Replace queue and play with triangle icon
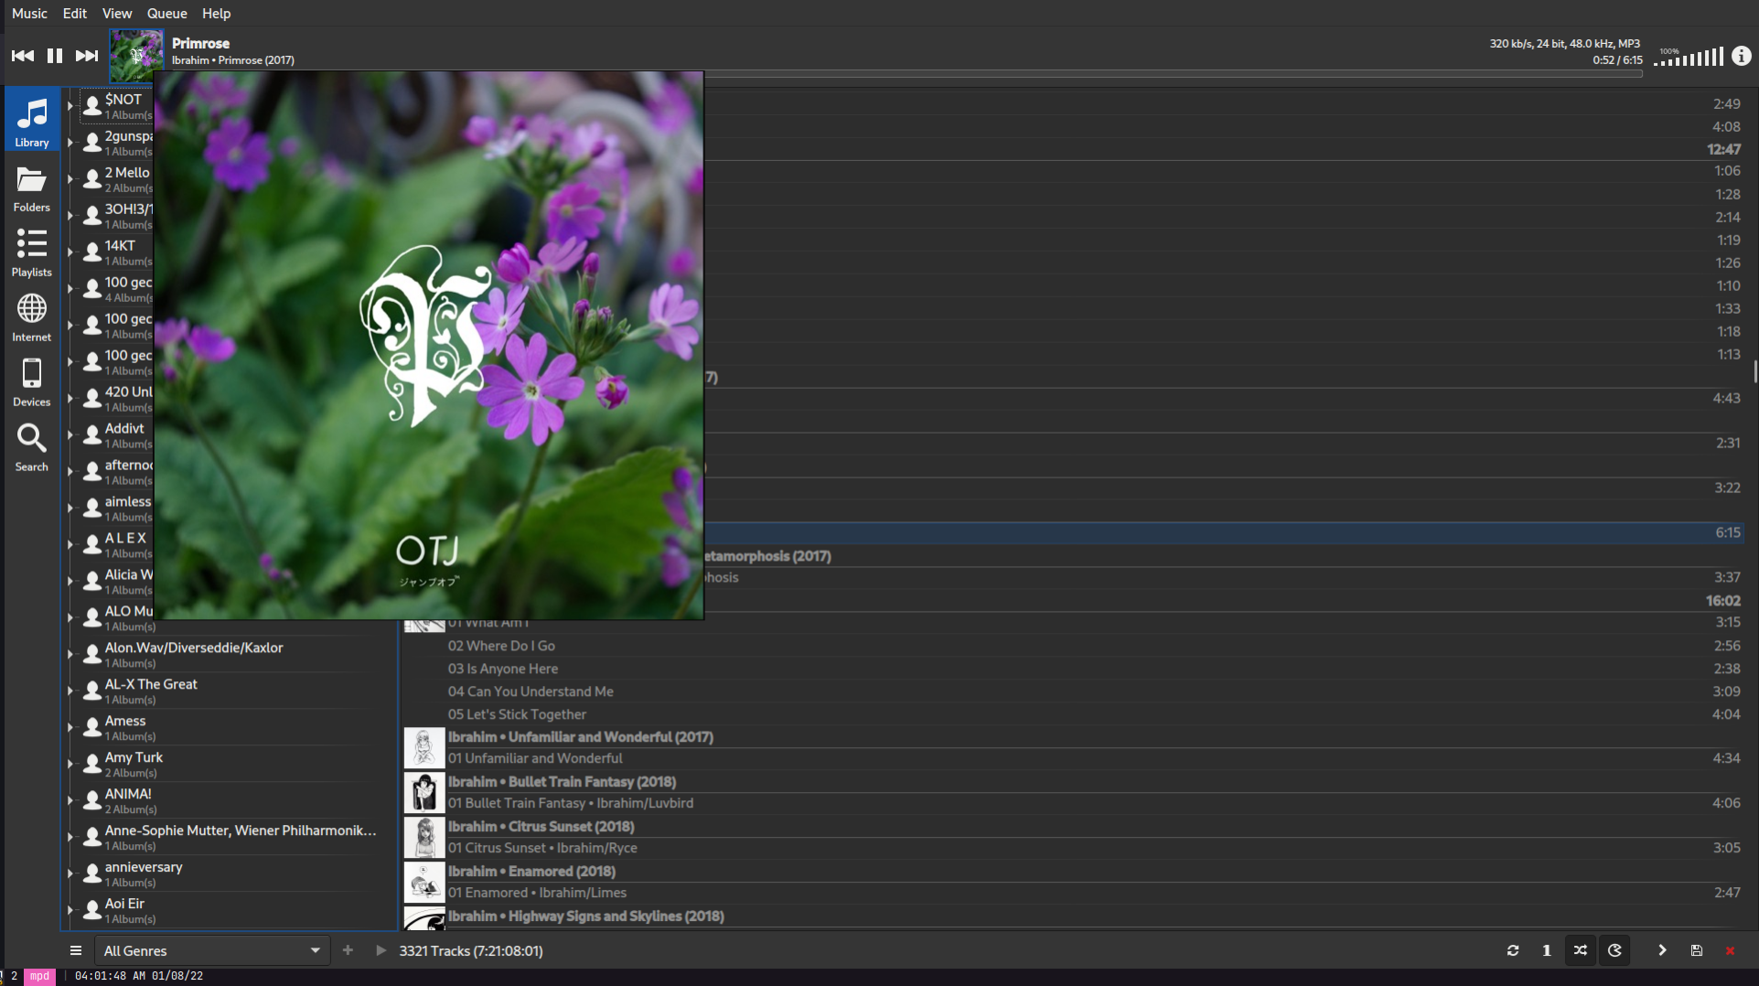Screen dimensions: 1759x986 (x=381, y=951)
